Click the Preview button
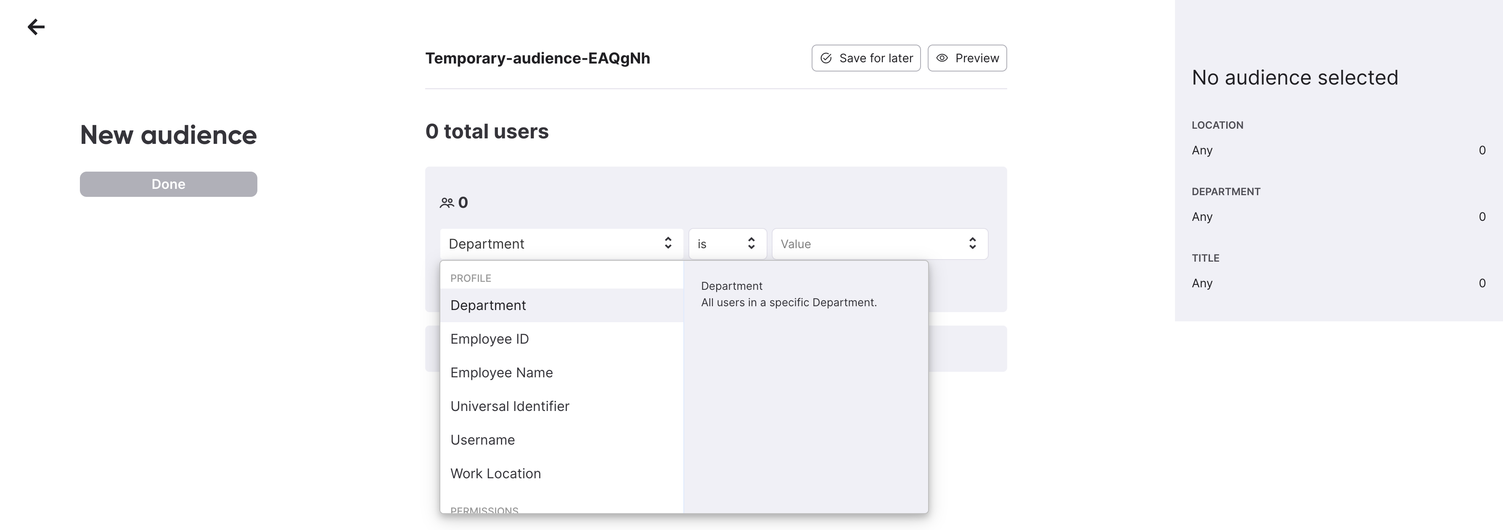This screenshot has height=530, width=1503. [967, 58]
